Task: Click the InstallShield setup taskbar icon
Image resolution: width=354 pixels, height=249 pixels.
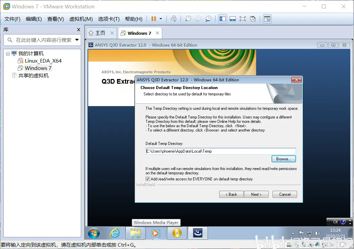Action: point(198,233)
